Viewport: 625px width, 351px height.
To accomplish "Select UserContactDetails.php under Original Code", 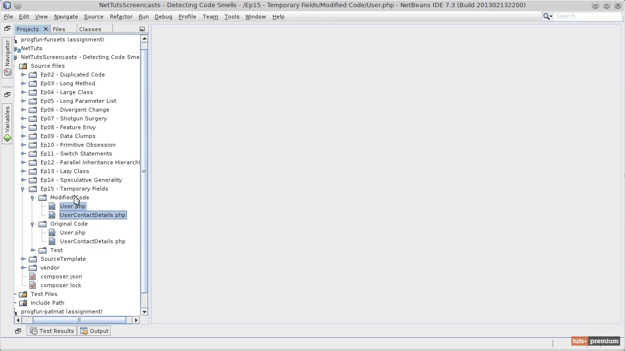I will coord(93,241).
